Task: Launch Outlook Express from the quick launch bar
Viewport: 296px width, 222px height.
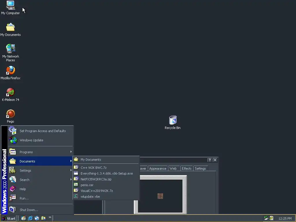Action: tap(37, 218)
